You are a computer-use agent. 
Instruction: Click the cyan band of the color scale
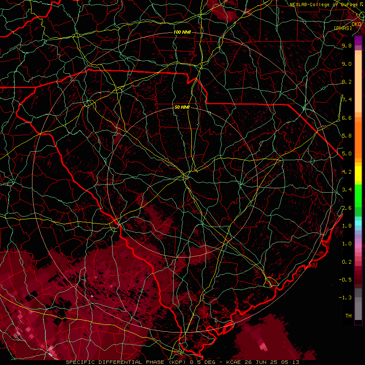(x=358, y=223)
